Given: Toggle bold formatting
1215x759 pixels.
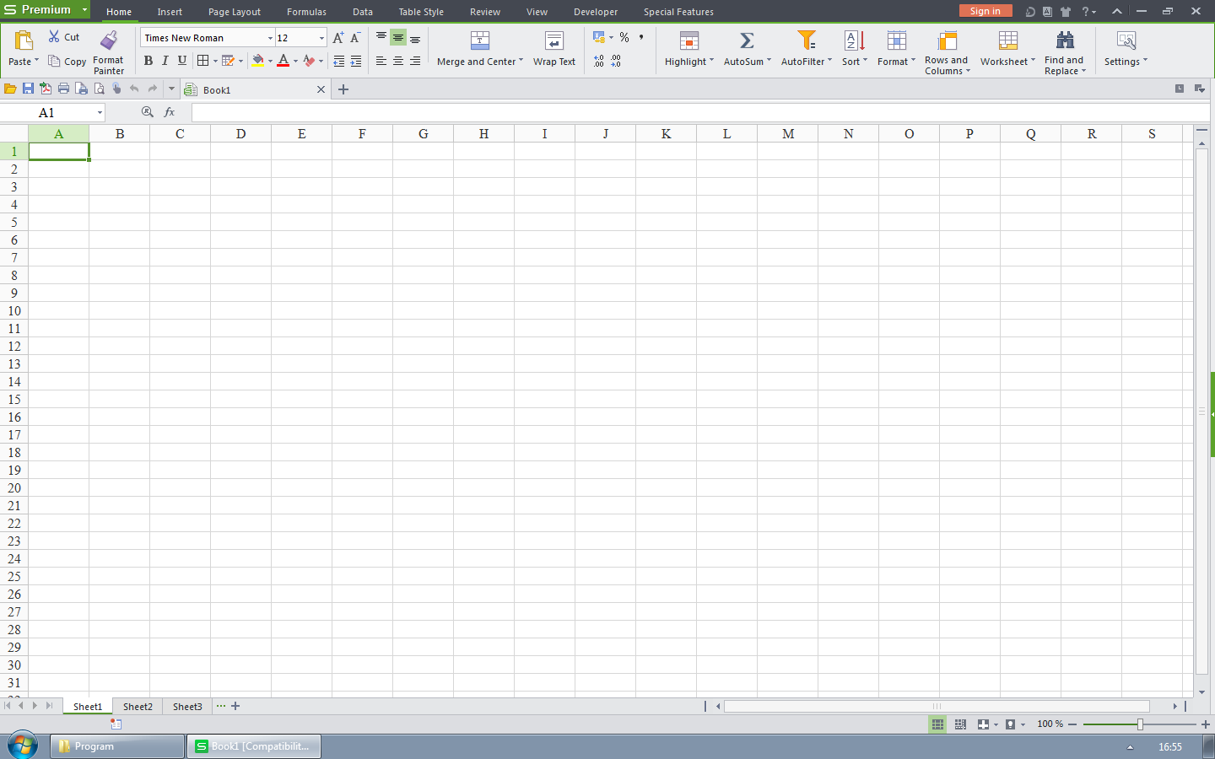Looking at the screenshot, I should tap(148, 60).
